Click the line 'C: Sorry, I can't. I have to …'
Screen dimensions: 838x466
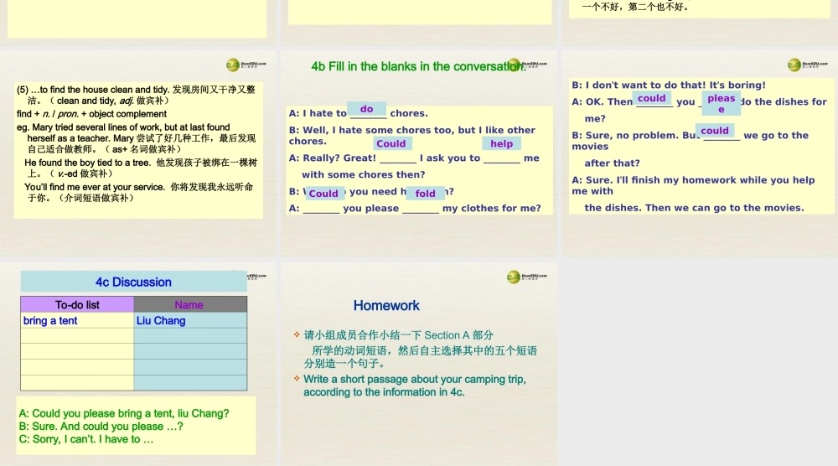(x=86, y=438)
